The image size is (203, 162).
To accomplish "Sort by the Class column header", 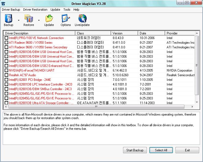I will [x=93, y=33].
